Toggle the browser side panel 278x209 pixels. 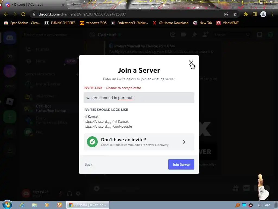click(x=255, y=14)
